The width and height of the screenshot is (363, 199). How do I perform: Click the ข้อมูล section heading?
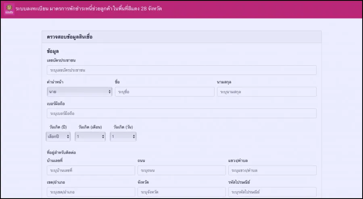53,52
